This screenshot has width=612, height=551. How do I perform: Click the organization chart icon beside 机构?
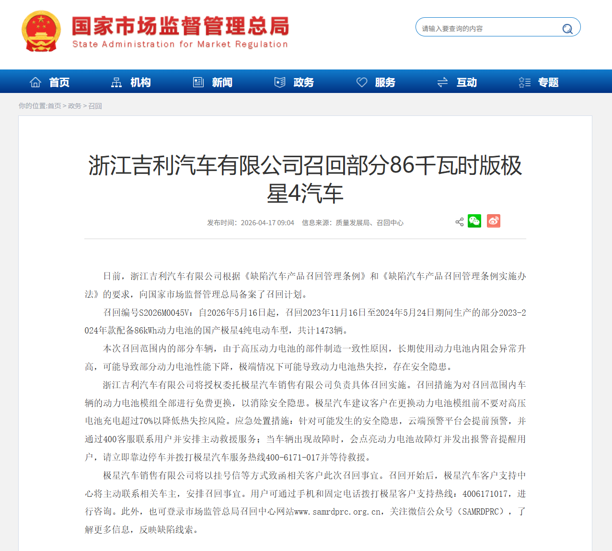[x=116, y=82]
